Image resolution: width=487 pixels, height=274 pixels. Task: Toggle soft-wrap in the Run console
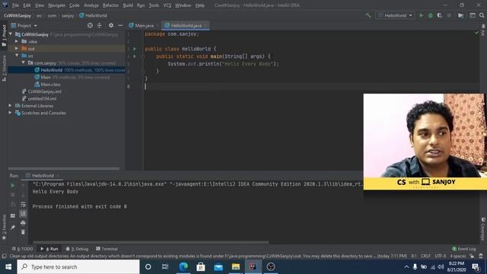click(23, 205)
